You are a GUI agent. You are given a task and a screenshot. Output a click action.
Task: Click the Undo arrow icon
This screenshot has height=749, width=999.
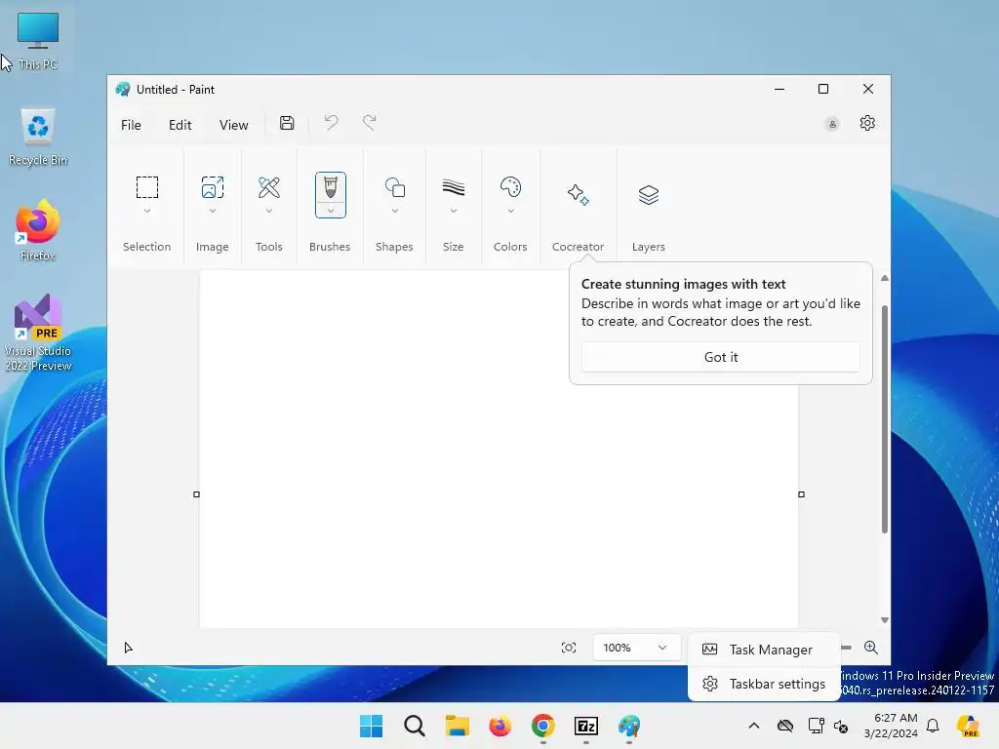[x=331, y=122]
